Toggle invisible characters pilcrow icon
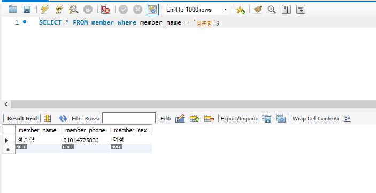This screenshot has width=376, height=193. pyautogui.click(x=286, y=10)
